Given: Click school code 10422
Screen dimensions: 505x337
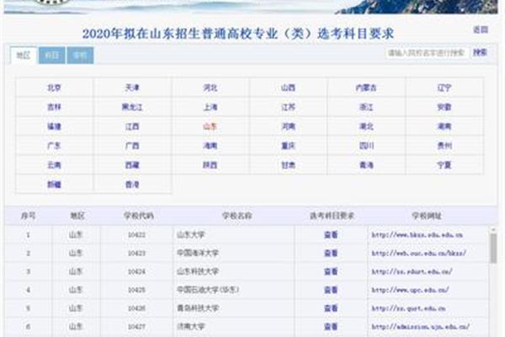Looking at the screenshot, I should (136, 235).
